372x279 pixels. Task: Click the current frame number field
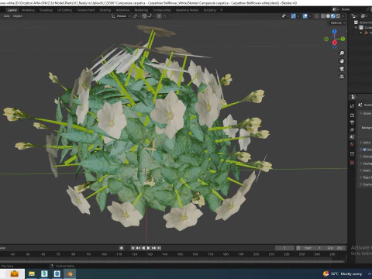(x=284, y=248)
